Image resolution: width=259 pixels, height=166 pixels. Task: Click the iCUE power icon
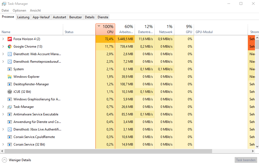coord(10,92)
